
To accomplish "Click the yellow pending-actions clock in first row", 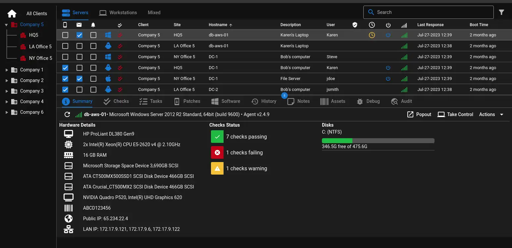I will [x=372, y=35].
